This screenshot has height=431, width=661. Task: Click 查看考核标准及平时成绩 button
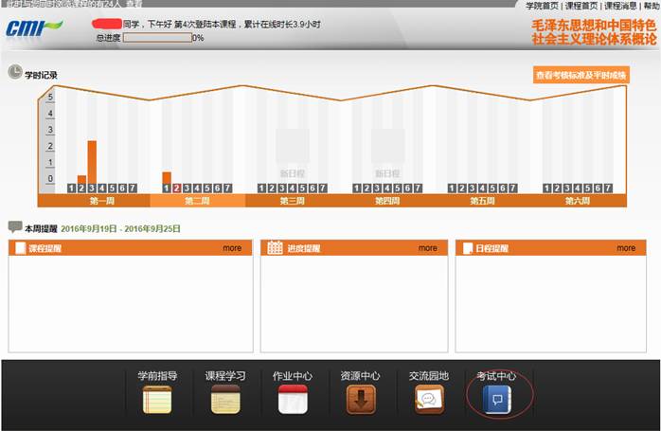[x=580, y=76]
